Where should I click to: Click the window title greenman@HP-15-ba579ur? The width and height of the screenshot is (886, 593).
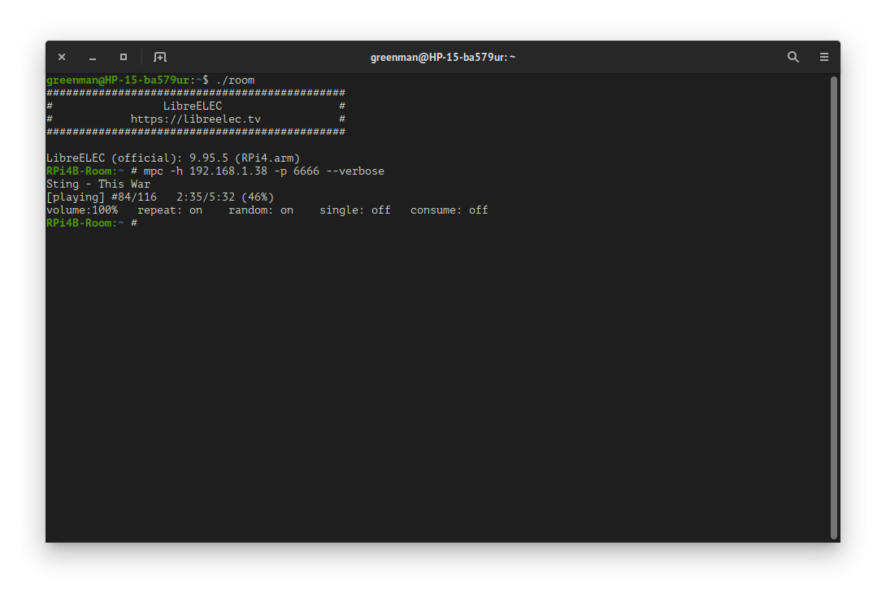pyautogui.click(x=443, y=57)
